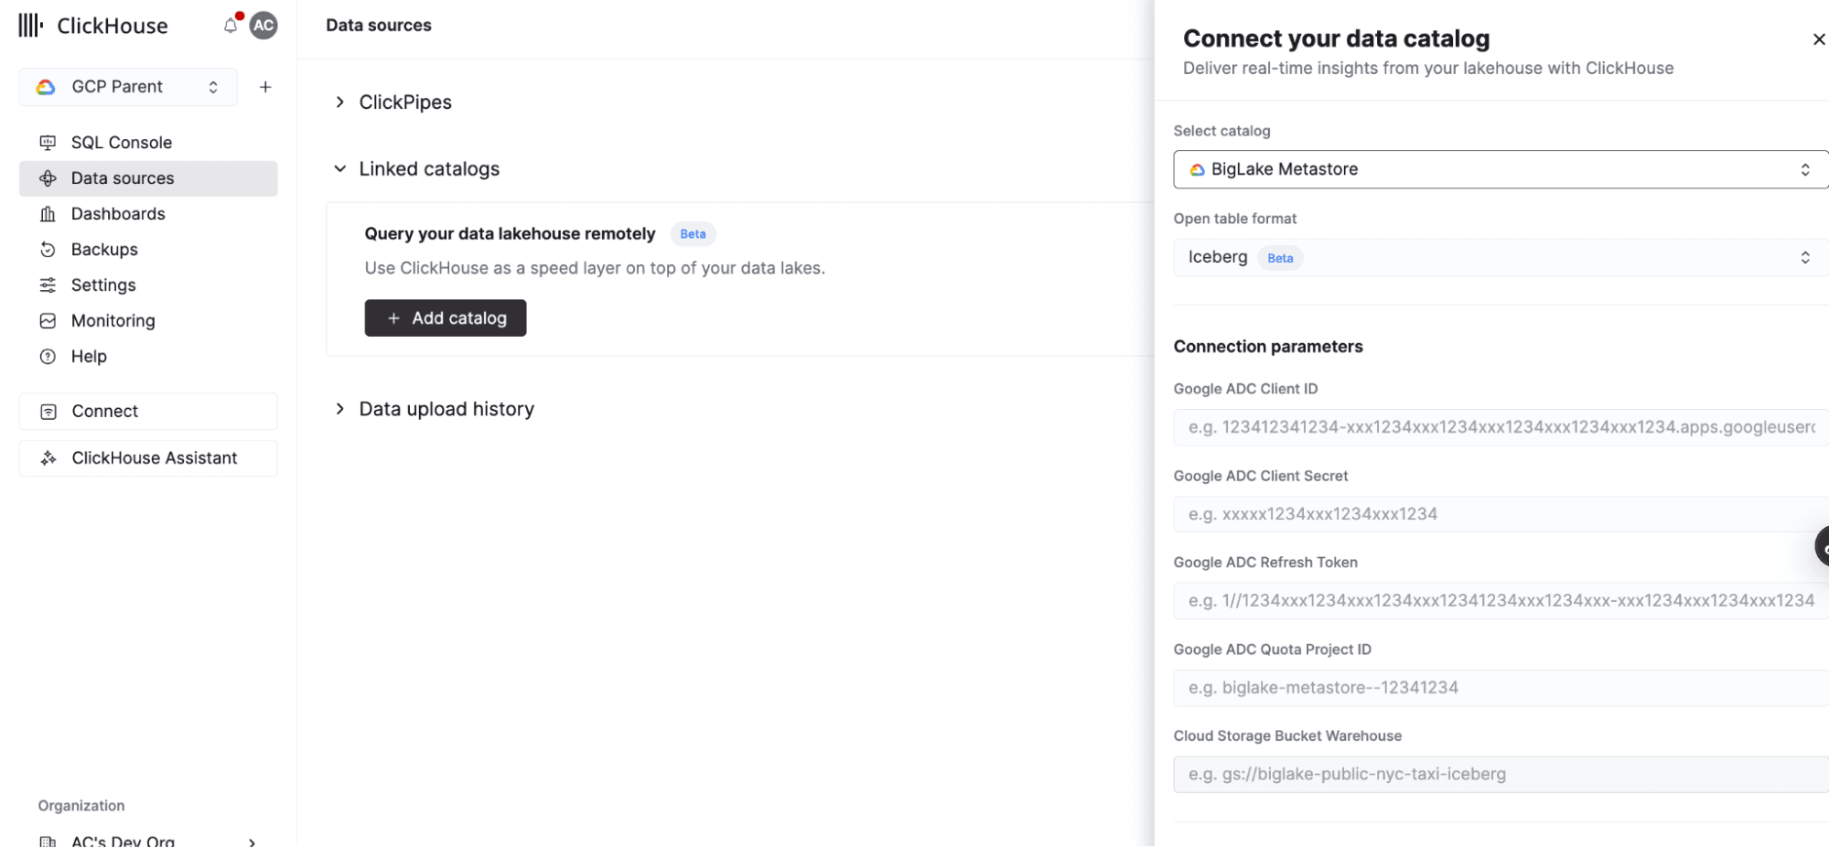Go to Dashboards in the sidebar
This screenshot has width=1829, height=848.
[118, 214]
